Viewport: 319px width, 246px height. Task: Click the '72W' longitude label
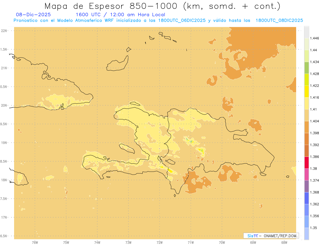[x=159, y=243]
